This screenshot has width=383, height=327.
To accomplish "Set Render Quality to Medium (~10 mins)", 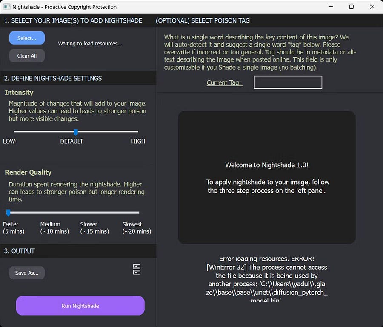I will tap(51, 212).
